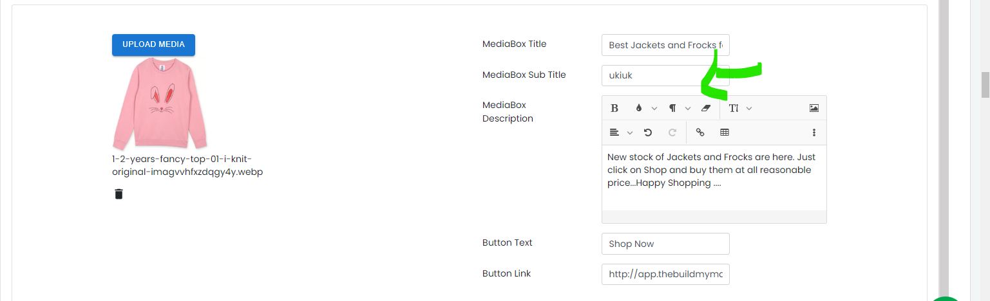
Task: Click the Bold formatting icon
Action: click(x=614, y=108)
